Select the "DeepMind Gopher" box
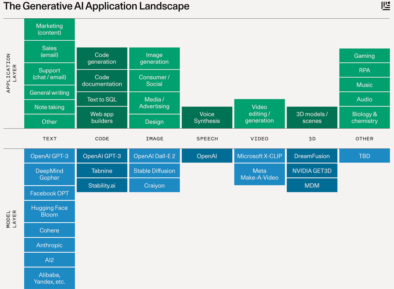394x289 pixels. coord(50,174)
